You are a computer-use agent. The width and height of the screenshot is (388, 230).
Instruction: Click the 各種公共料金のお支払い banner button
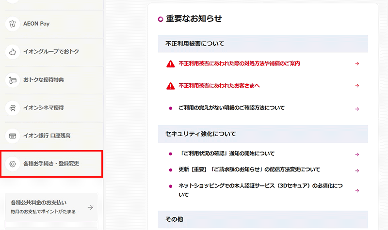(x=51, y=207)
